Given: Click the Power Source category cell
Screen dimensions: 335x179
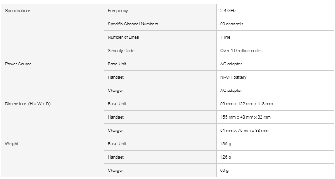Looking at the screenshot, I should click(18, 64).
